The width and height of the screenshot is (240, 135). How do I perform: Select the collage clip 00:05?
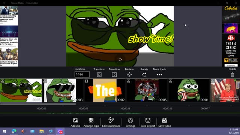[147, 90]
